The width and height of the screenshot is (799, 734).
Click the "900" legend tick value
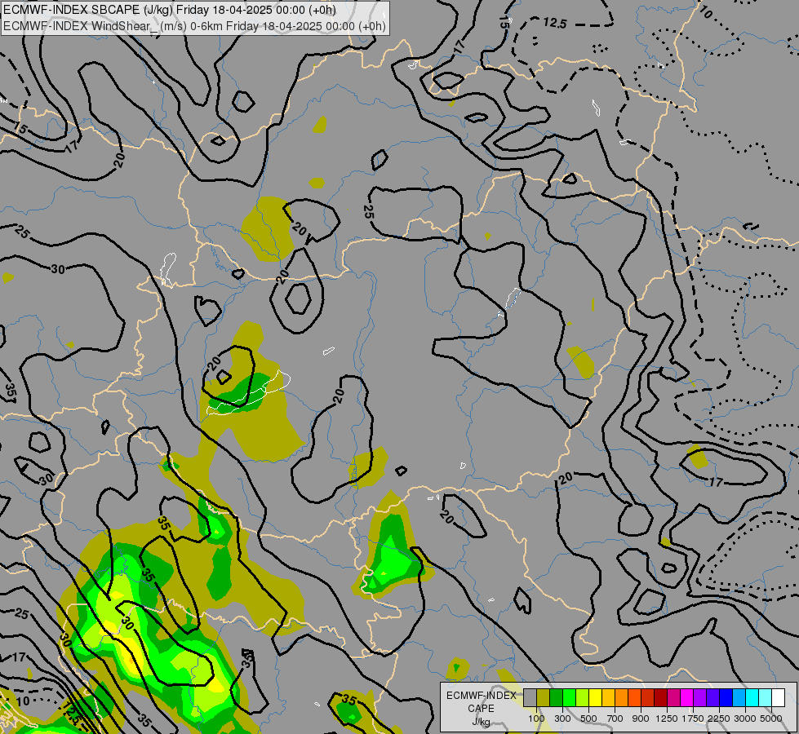[641, 719]
